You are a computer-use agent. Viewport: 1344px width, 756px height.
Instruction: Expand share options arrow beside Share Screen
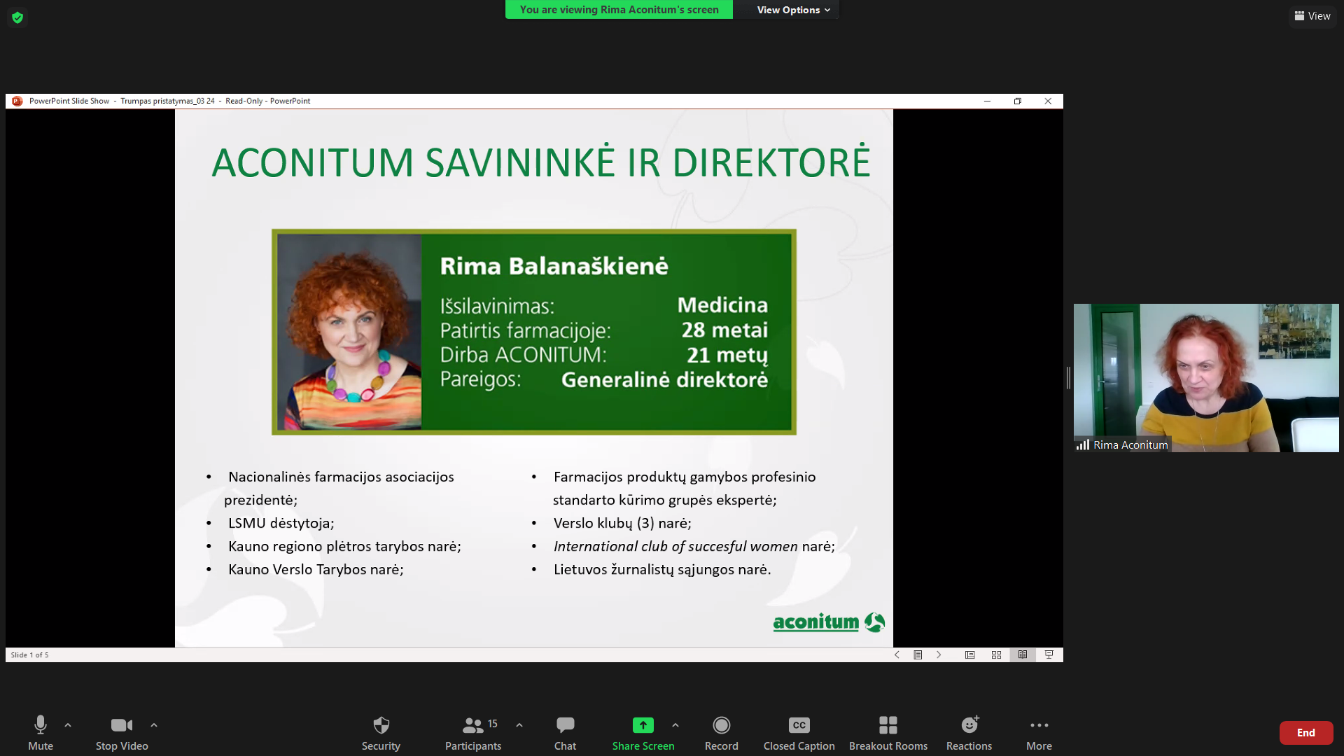tap(675, 725)
